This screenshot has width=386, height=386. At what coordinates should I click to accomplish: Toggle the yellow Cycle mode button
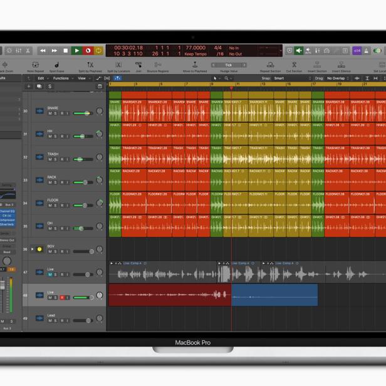click(x=98, y=51)
